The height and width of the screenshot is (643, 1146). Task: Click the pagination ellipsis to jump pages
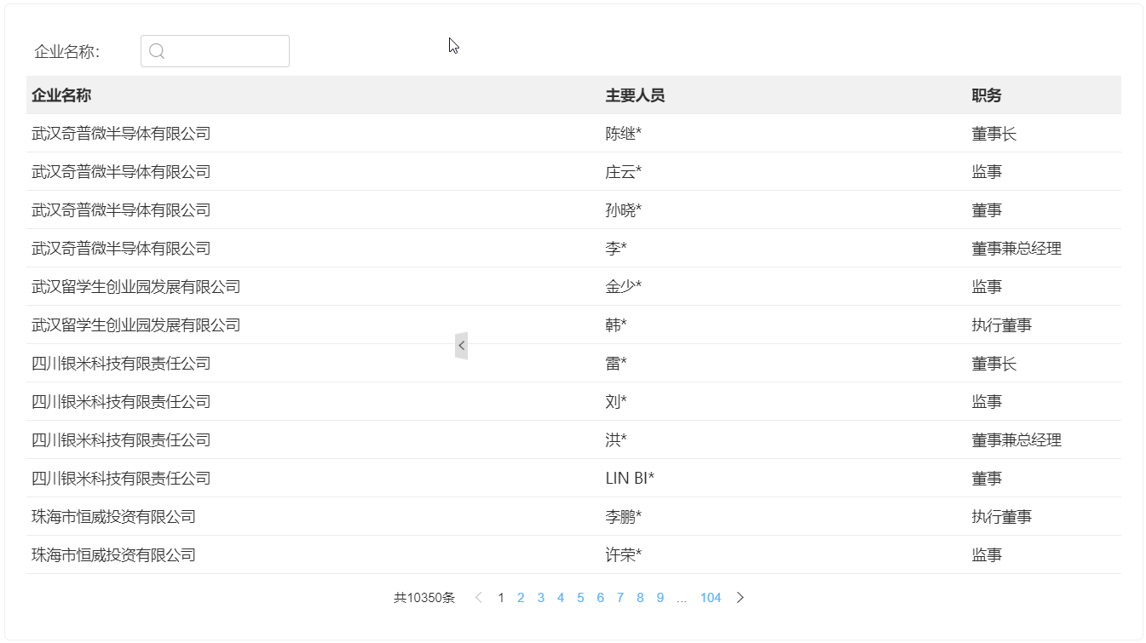[682, 597]
